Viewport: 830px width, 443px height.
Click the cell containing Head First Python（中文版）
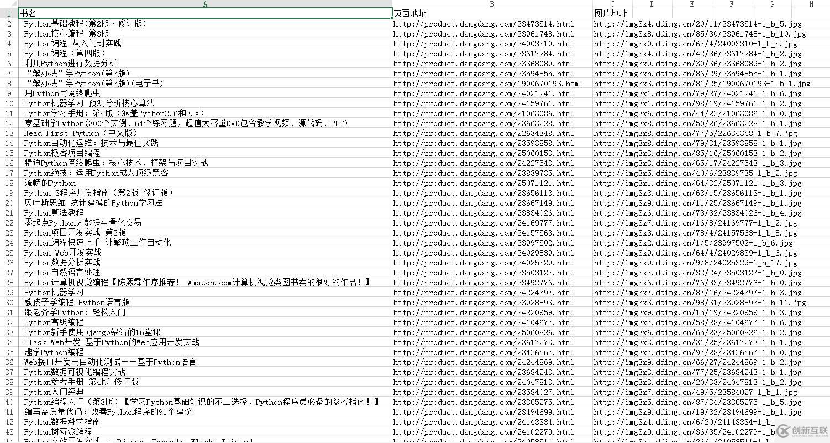tap(82, 133)
